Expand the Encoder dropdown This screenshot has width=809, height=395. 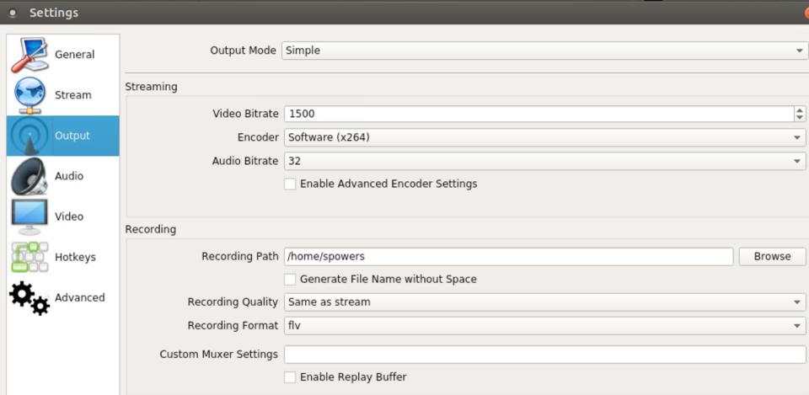544,137
